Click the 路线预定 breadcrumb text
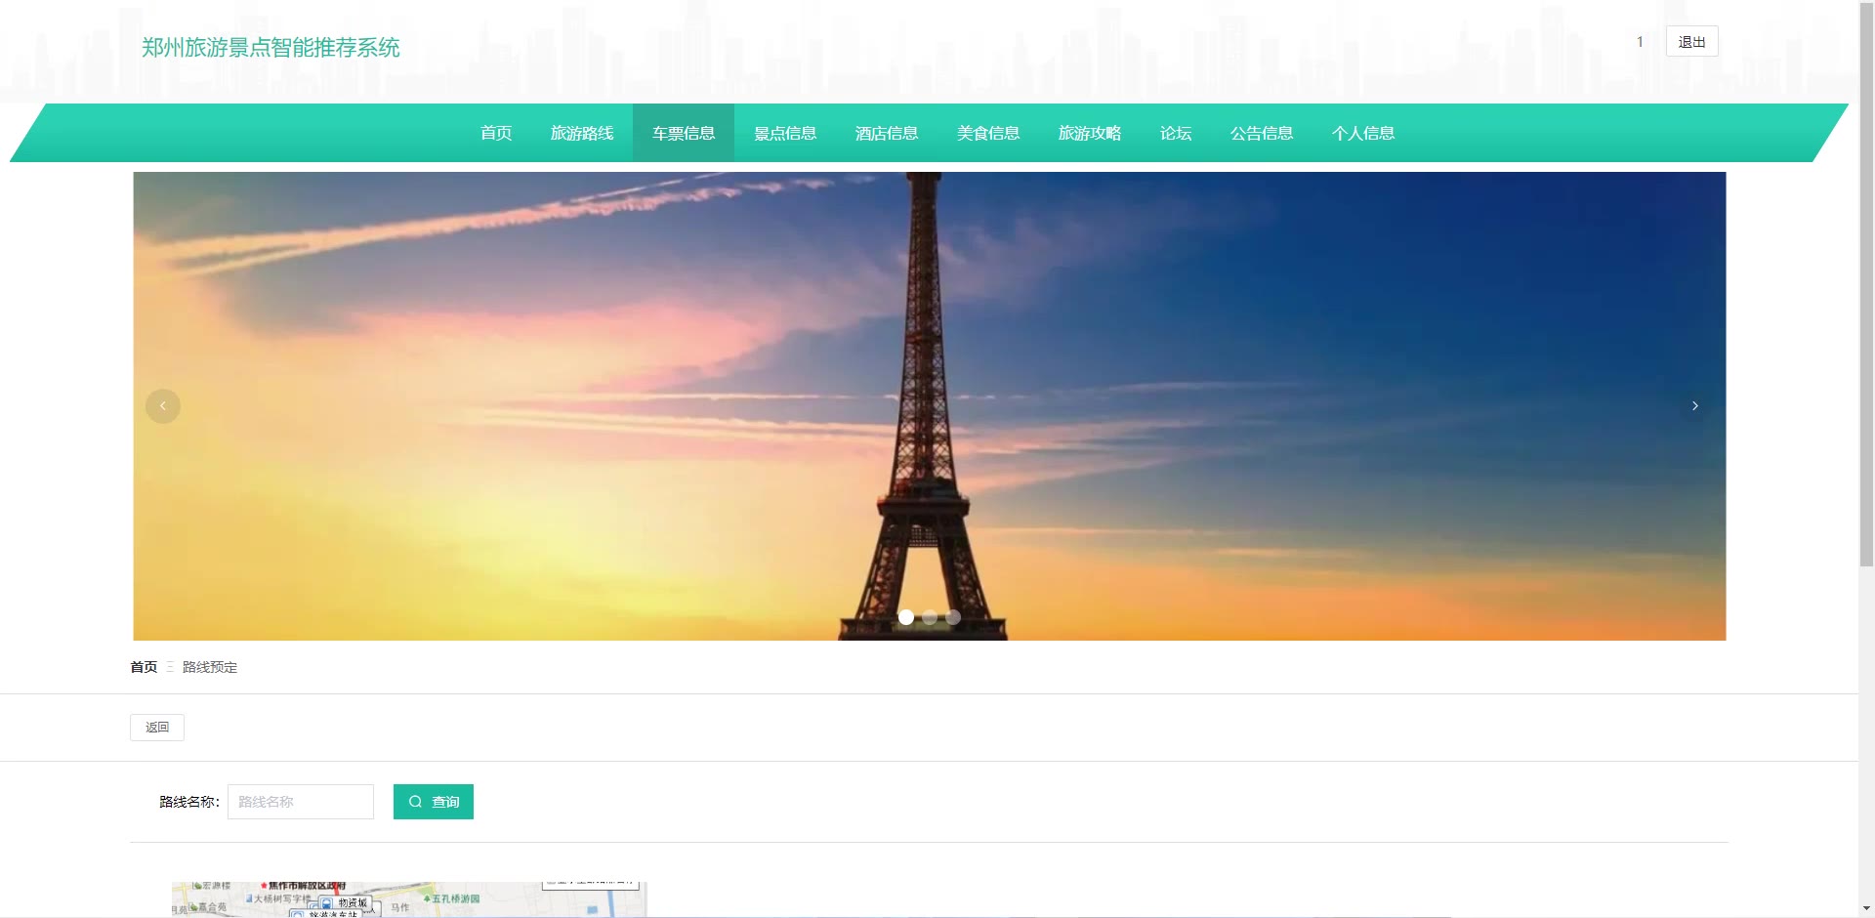 [x=210, y=667]
